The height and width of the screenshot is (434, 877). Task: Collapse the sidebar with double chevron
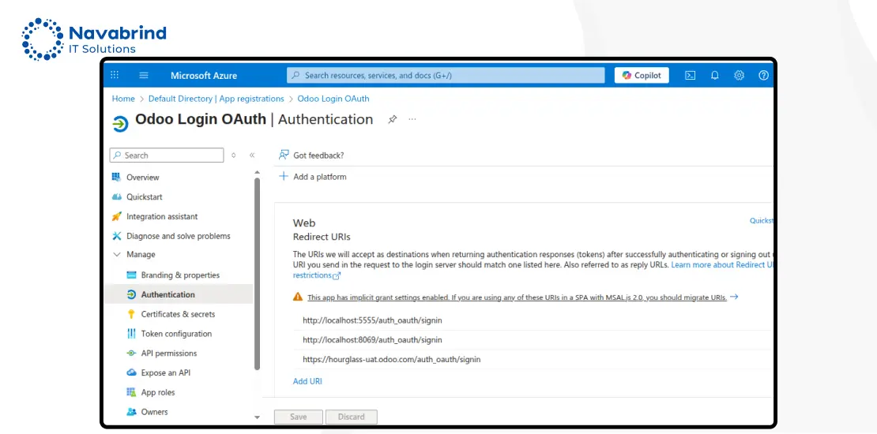point(252,155)
